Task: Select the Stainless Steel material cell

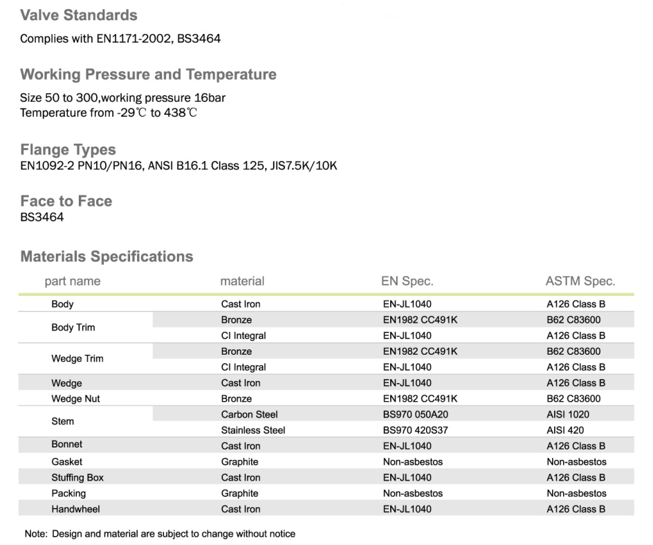Action: [x=253, y=430]
